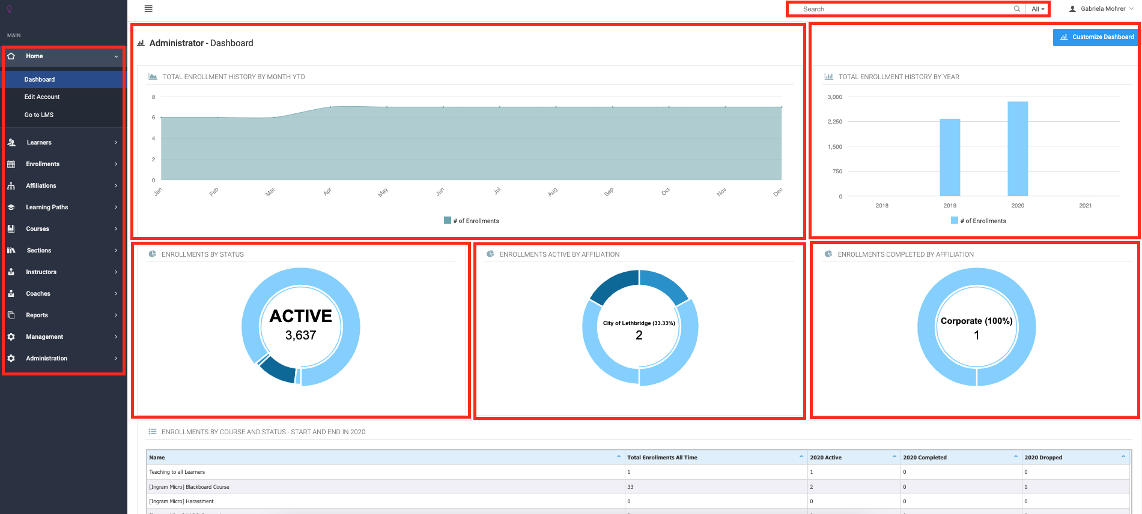Click the Learners sidebar icon
Screen dimensions: 1142x514
pos(11,143)
